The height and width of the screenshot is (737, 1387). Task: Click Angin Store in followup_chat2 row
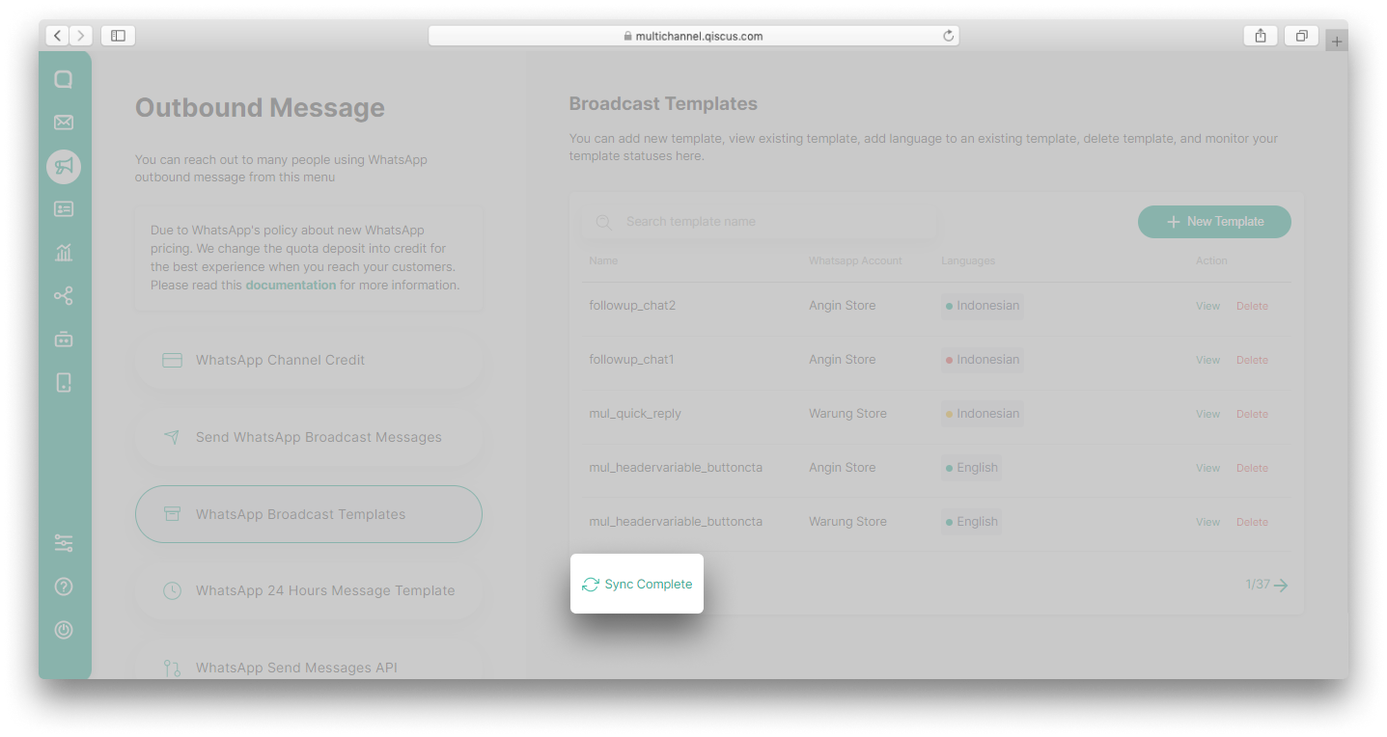(843, 306)
